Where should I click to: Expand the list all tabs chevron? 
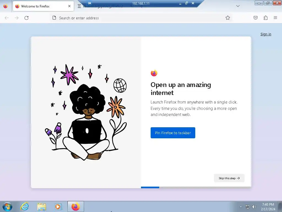click(238, 6)
